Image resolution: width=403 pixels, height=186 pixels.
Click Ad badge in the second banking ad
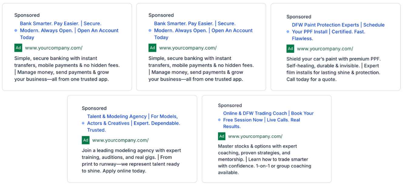point(152,48)
